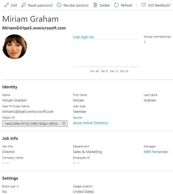Click the Sales & Marketing department value
The width and height of the screenshot is (173, 194).
(87, 152)
